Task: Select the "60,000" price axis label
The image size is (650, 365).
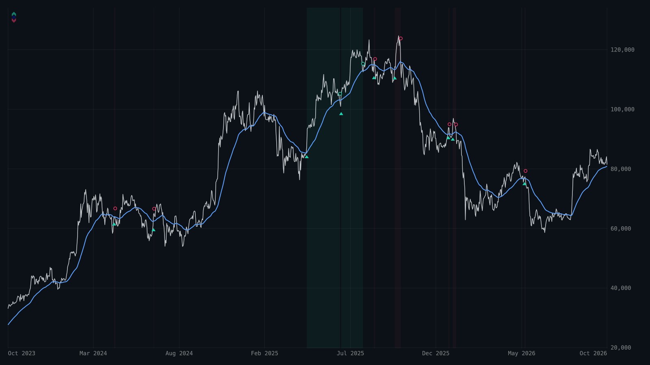Action: click(x=621, y=229)
